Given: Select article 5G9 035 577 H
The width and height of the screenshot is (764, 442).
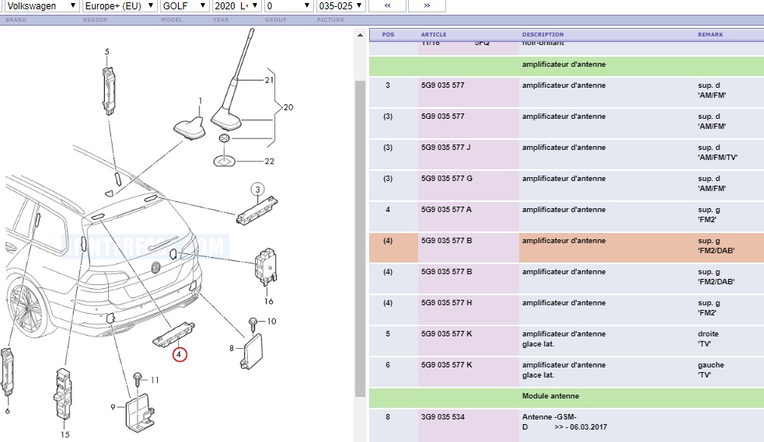Looking at the screenshot, I should (446, 303).
